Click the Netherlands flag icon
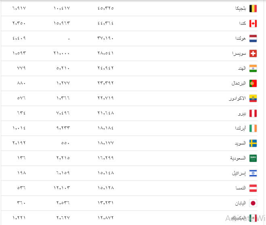The height and width of the screenshot is (225, 266). [253, 38]
